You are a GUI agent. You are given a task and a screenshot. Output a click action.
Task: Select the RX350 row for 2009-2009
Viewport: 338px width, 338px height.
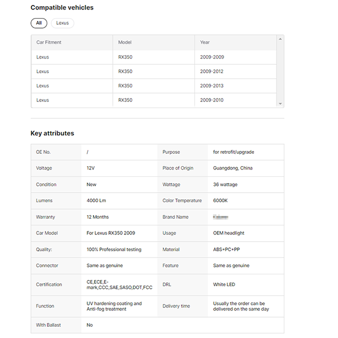point(125,57)
